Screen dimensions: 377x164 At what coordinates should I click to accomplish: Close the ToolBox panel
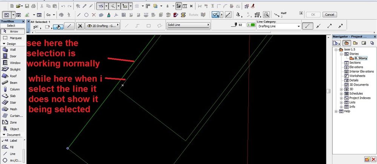coord(23,21)
